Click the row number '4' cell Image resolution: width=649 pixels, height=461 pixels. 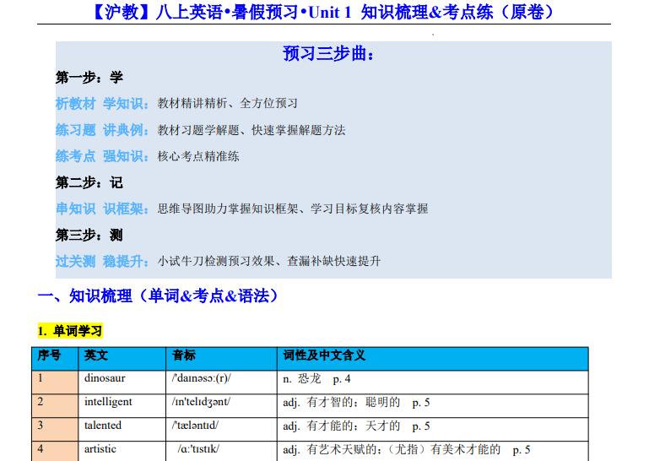[55, 451]
